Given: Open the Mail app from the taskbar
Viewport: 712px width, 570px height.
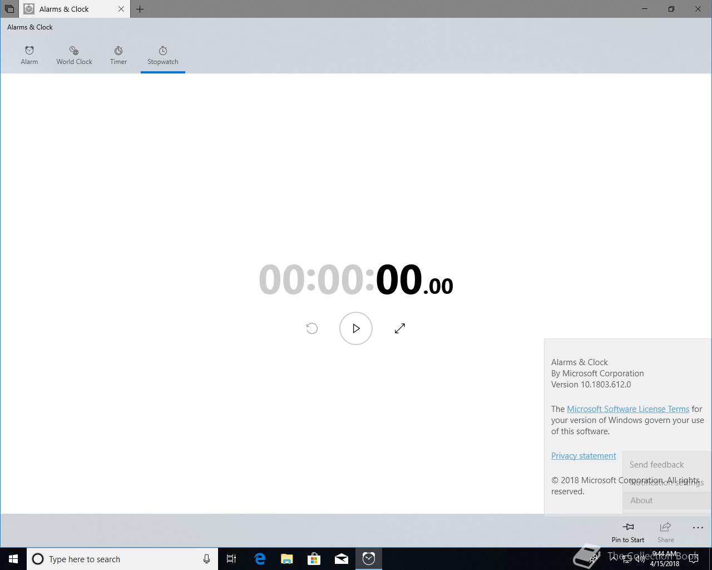Looking at the screenshot, I should [342, 559].
